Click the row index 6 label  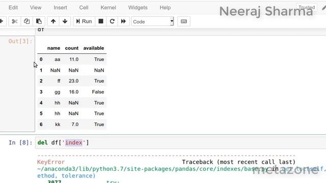click(x=41, y=125)
